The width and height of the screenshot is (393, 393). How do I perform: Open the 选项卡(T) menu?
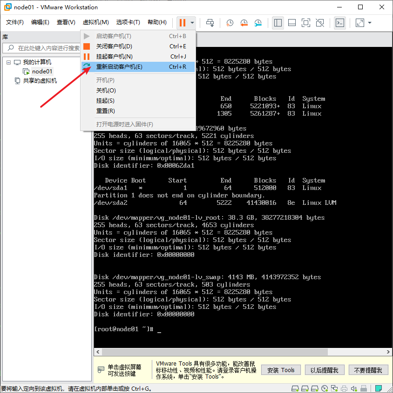[x=128, y=22]
